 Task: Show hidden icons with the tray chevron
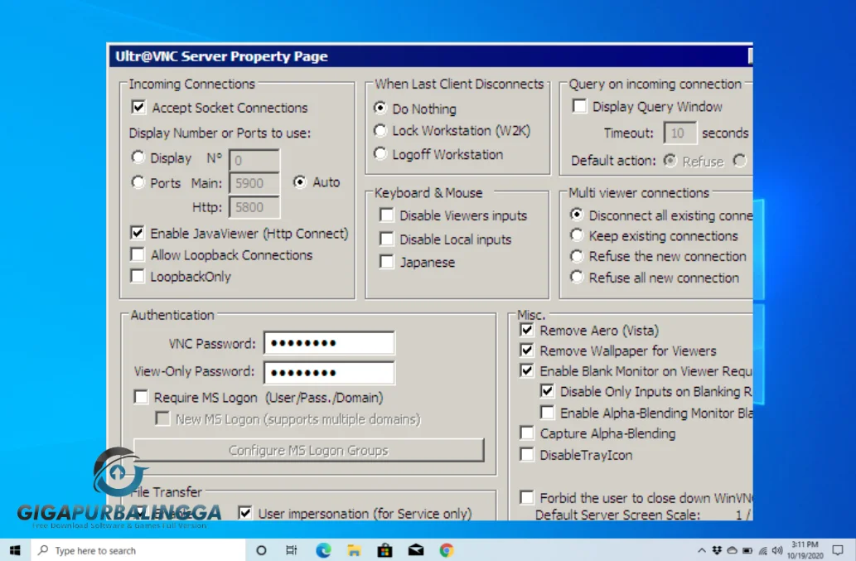coord(701,549)
